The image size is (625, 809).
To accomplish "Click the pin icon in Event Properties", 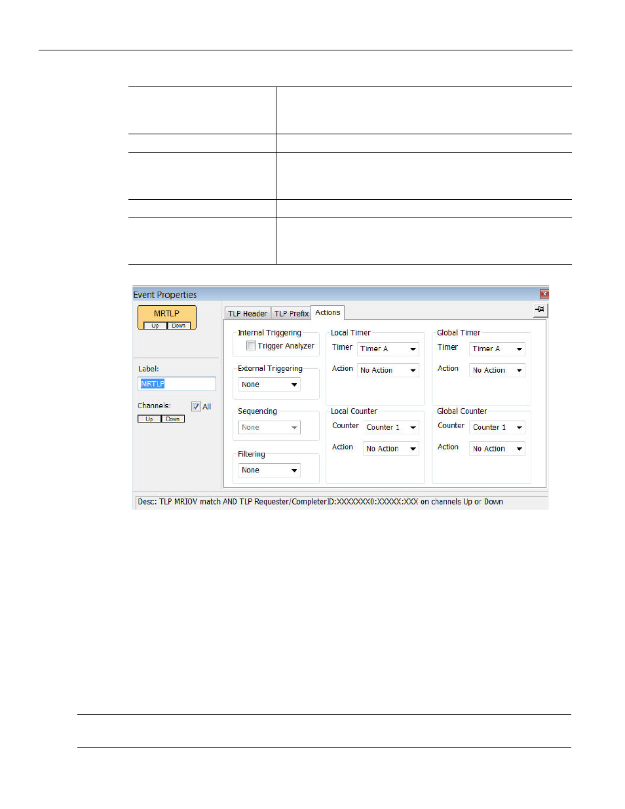I will coord(540,309).
